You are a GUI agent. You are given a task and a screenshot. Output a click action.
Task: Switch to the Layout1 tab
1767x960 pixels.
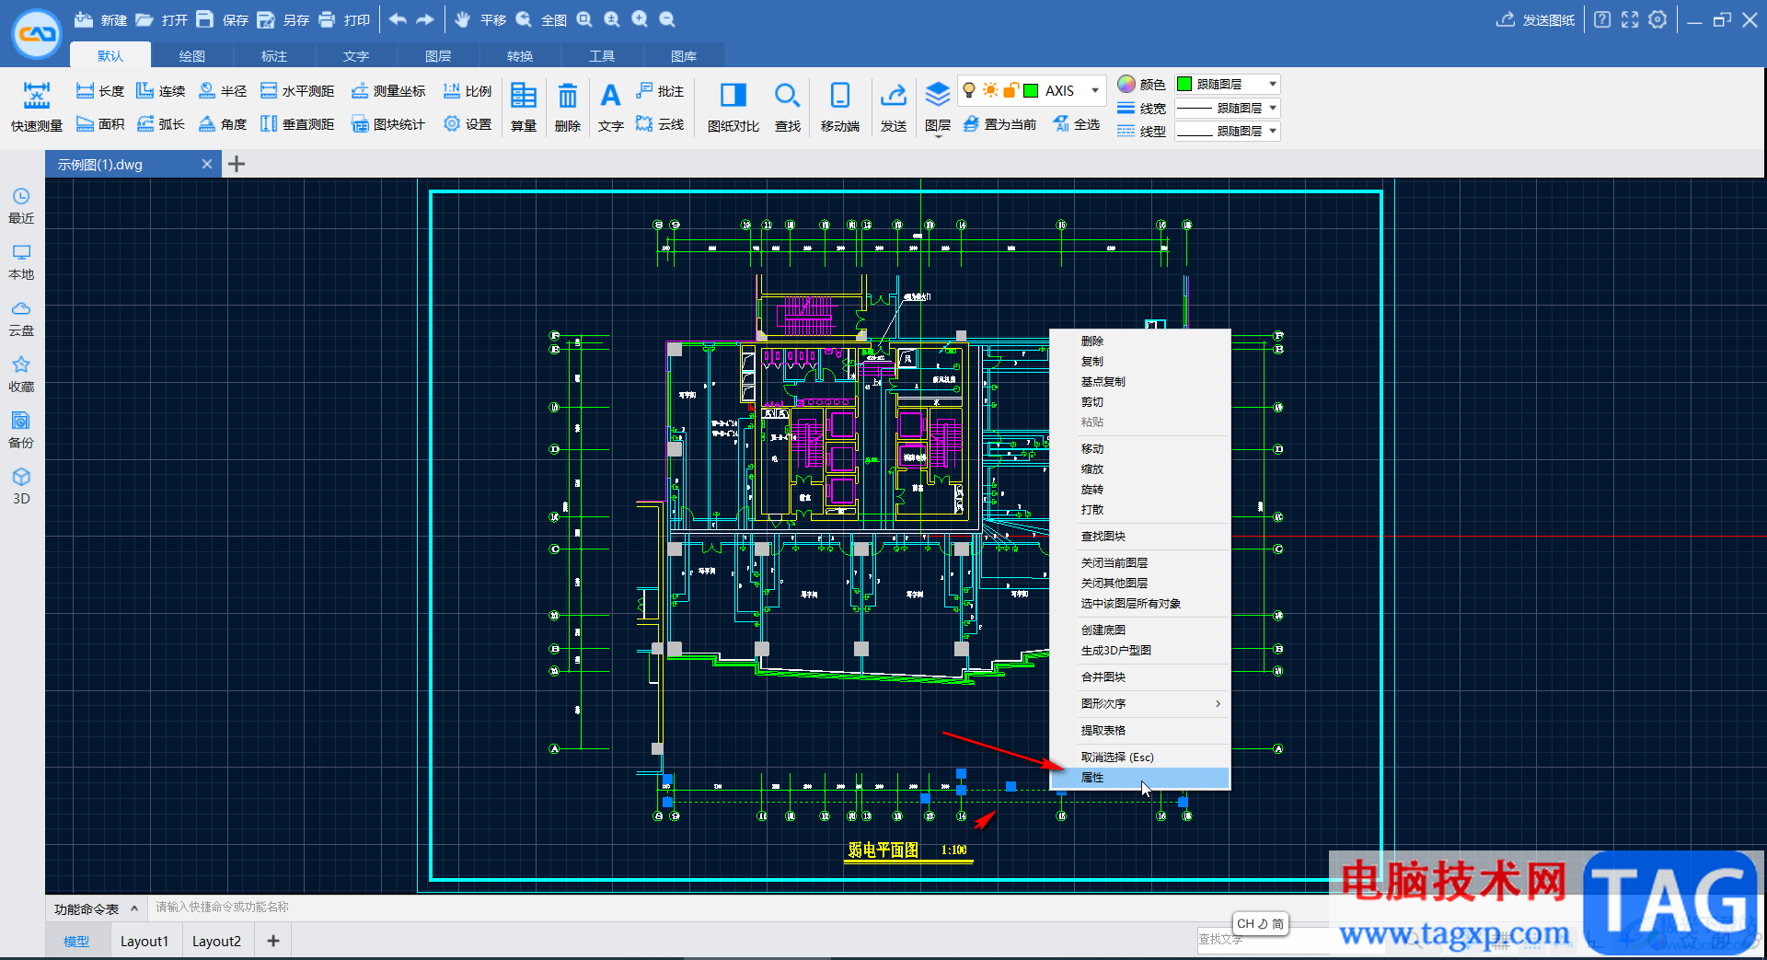pos(144,941)
